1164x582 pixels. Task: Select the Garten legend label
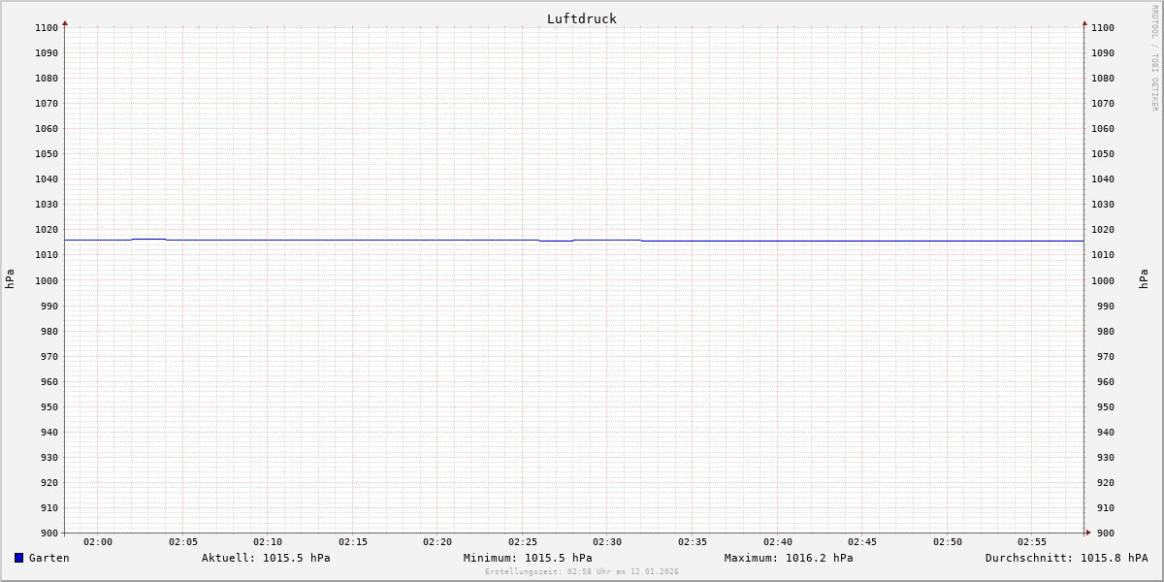coord(48,558)
